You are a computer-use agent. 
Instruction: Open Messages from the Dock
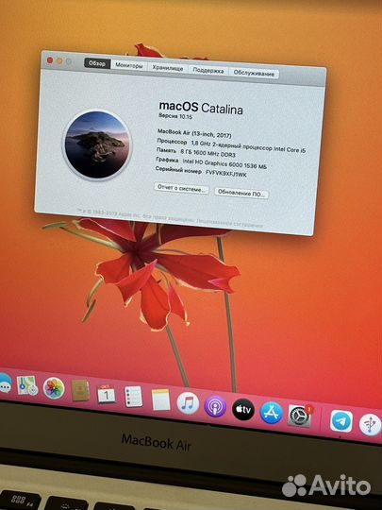pos(6,383)
